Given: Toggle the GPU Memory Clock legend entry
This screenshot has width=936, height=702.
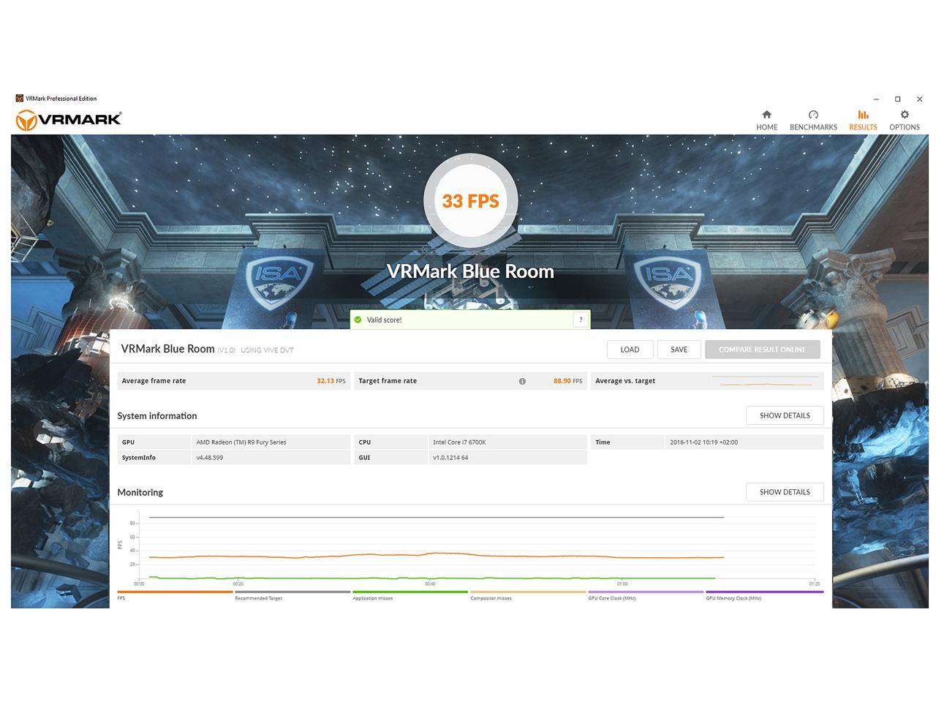Looking at the screenshot, I should pyautogui.click(x=764, y=596).
